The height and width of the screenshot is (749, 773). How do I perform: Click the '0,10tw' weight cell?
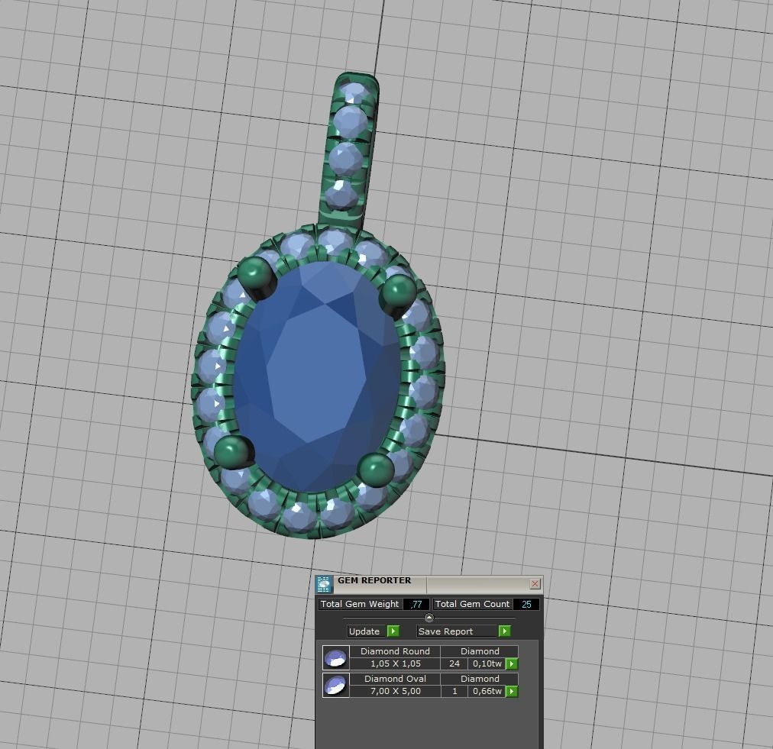click(487, 663)
